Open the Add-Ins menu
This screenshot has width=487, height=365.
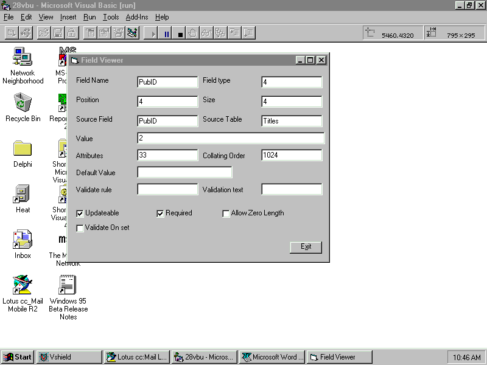(136, 17)
